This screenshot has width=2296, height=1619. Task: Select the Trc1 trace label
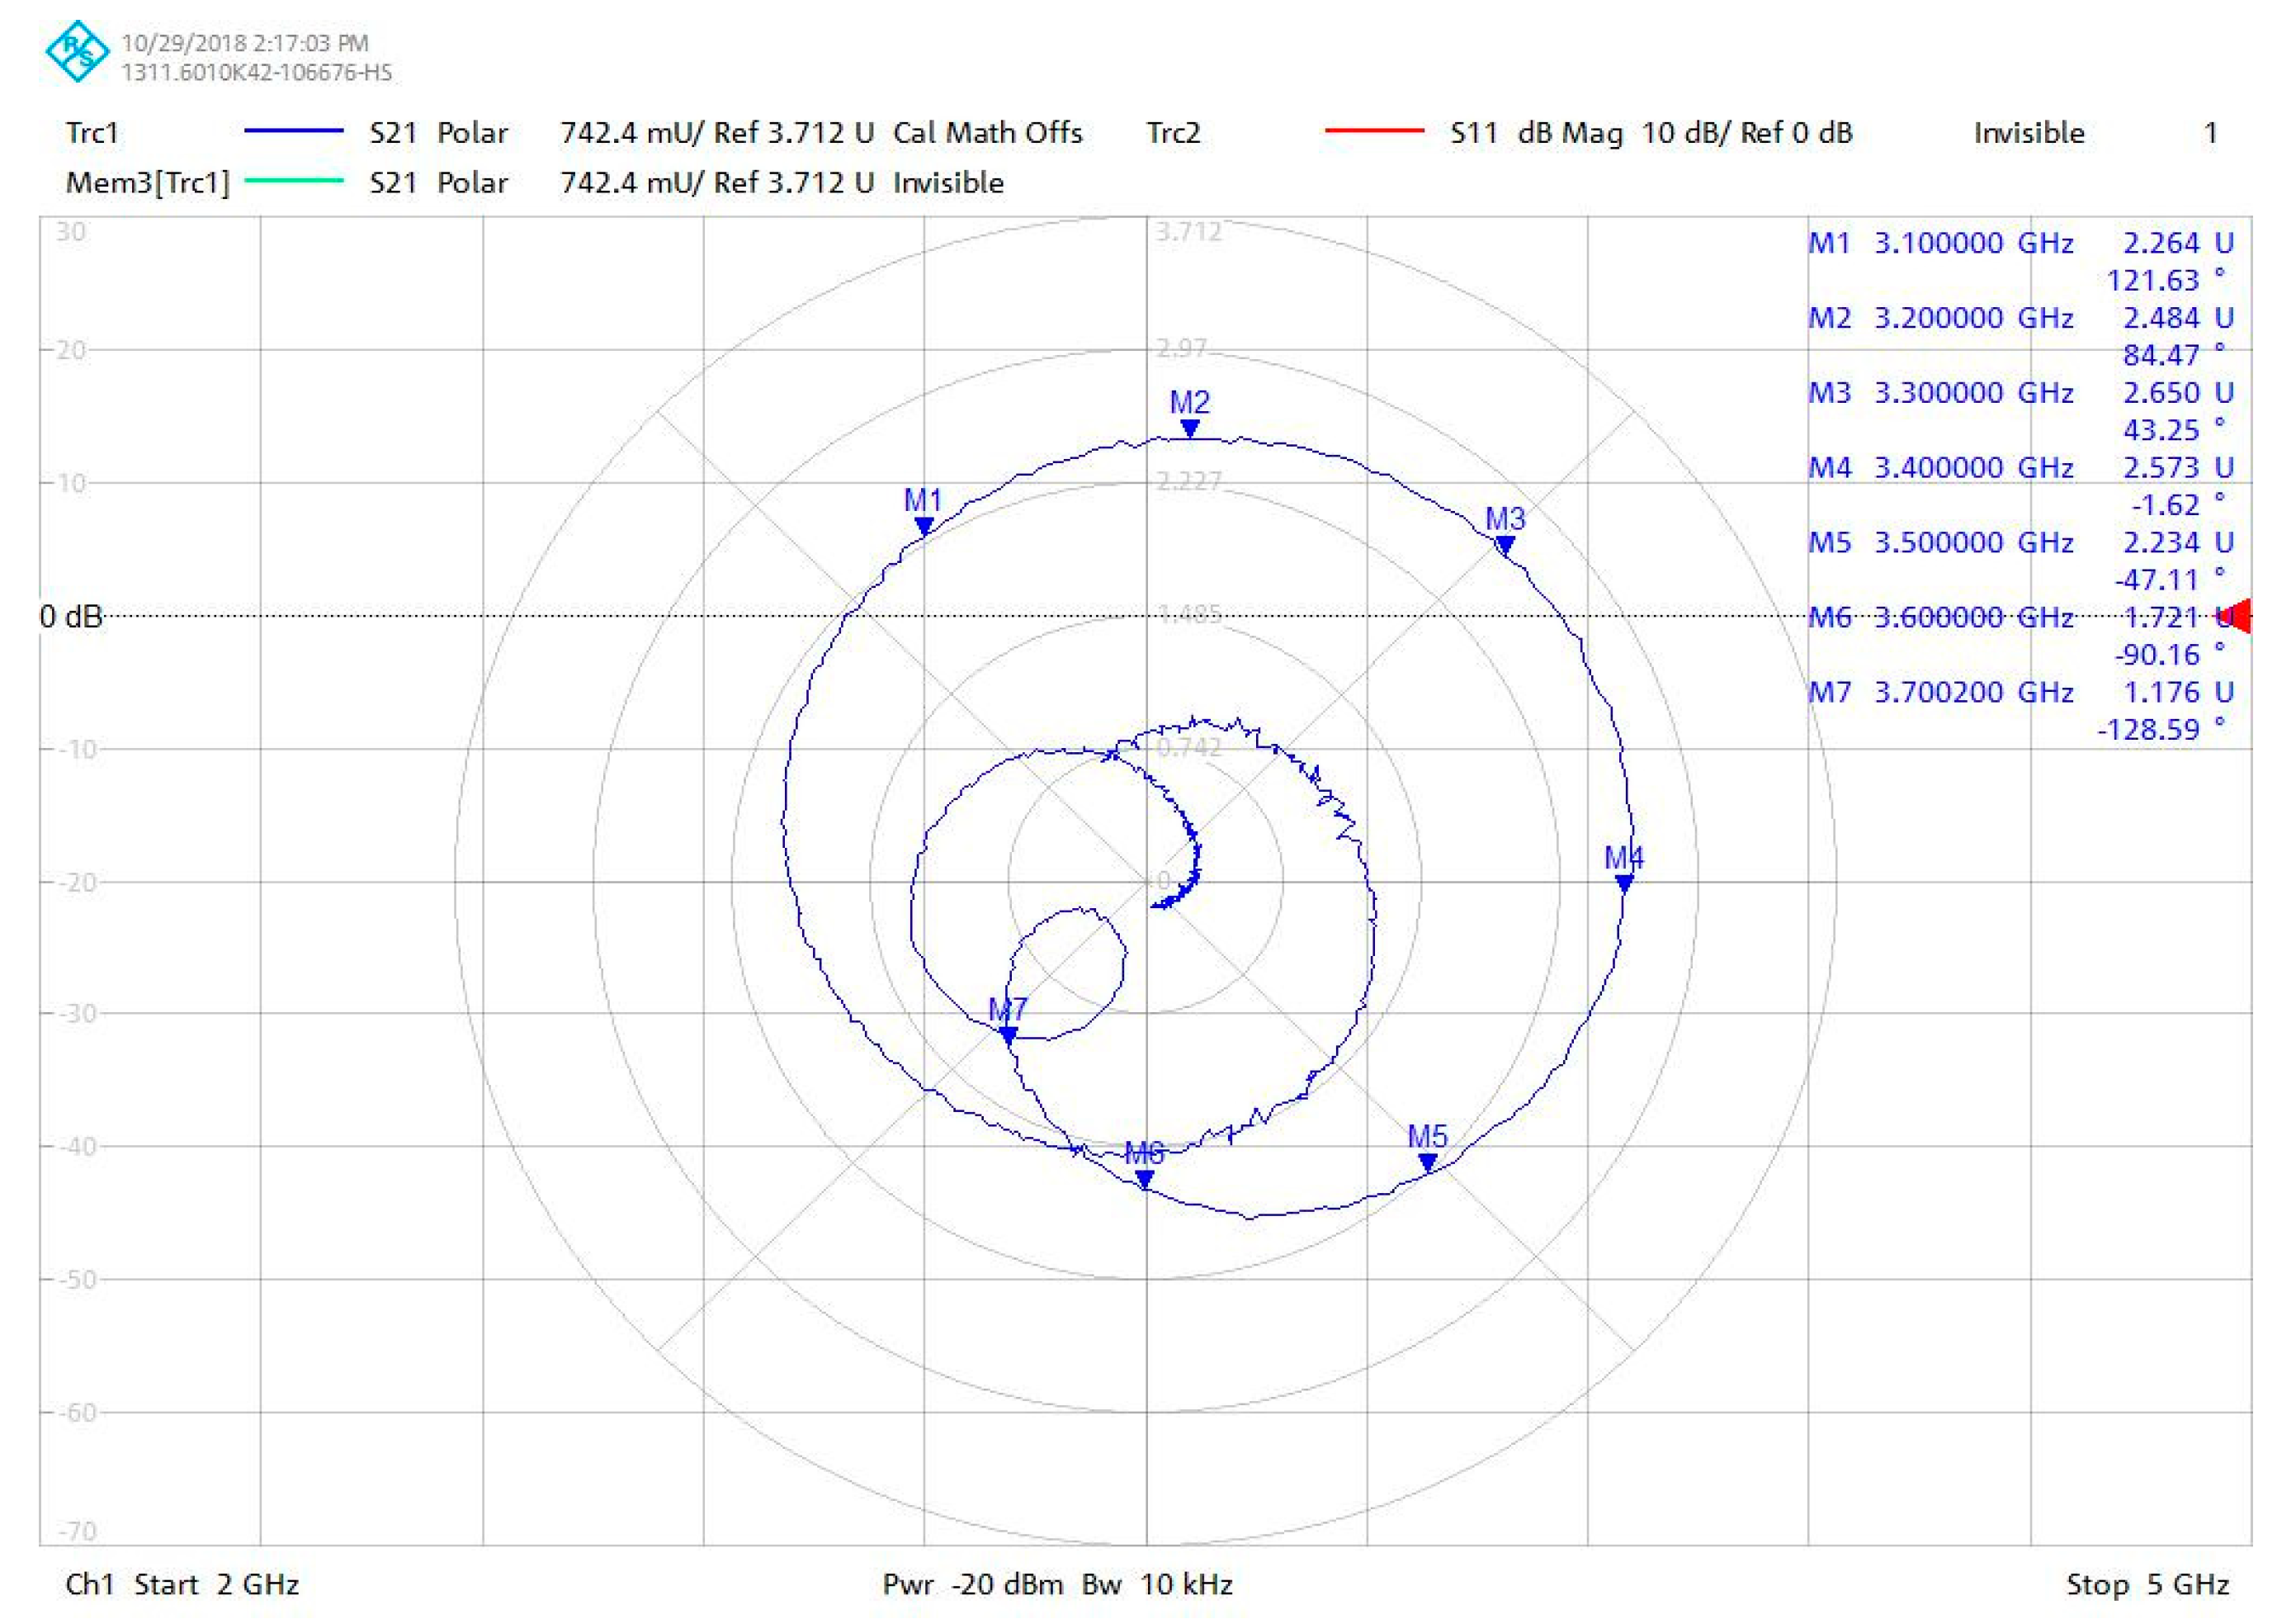click(x=91, y=131)
